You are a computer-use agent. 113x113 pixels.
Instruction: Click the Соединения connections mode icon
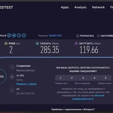pos(12,67)
